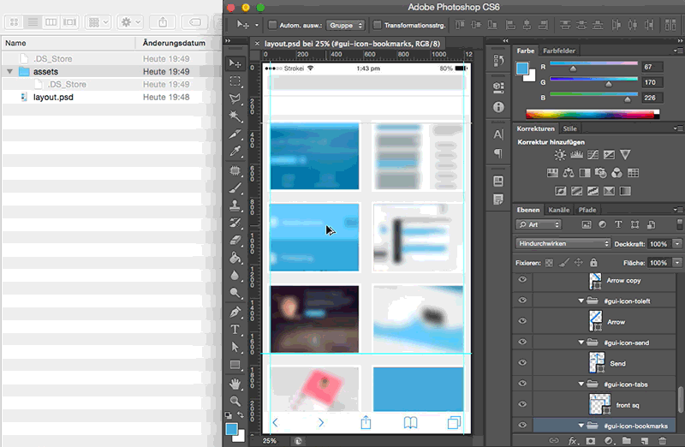Hide the #gui-icon-send group
The image size is (685, 447).
click(522, 342)
